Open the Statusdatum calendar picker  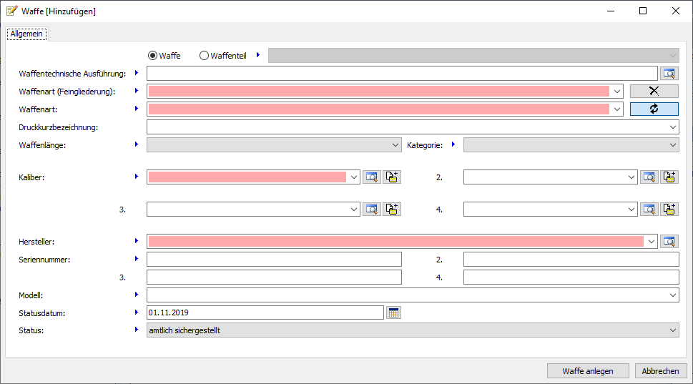tap(394, 312)
